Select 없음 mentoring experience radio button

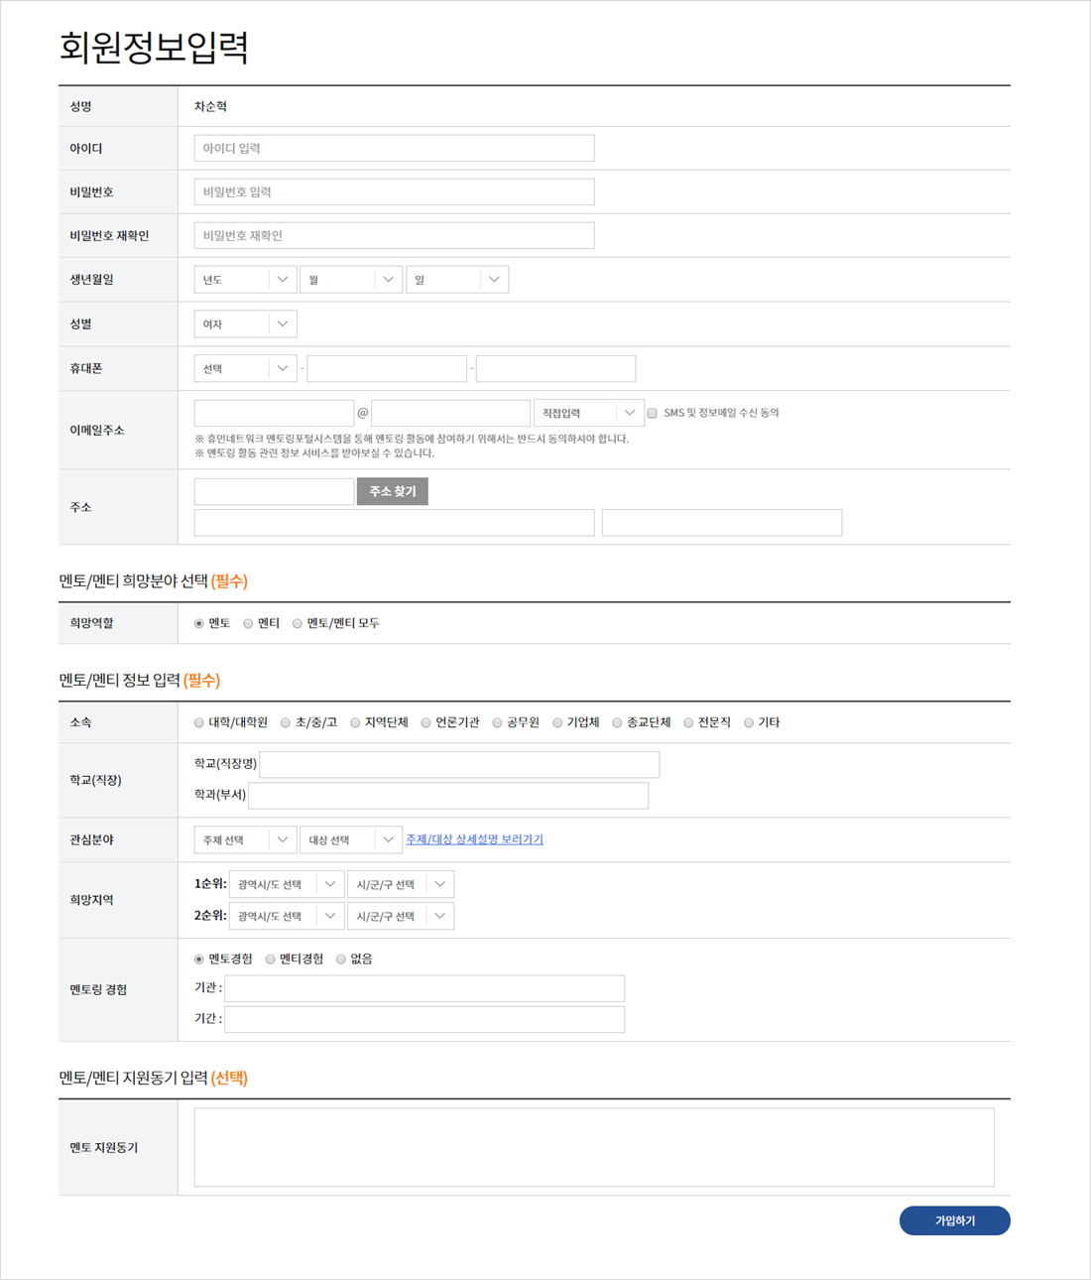(x=341, y=960)
